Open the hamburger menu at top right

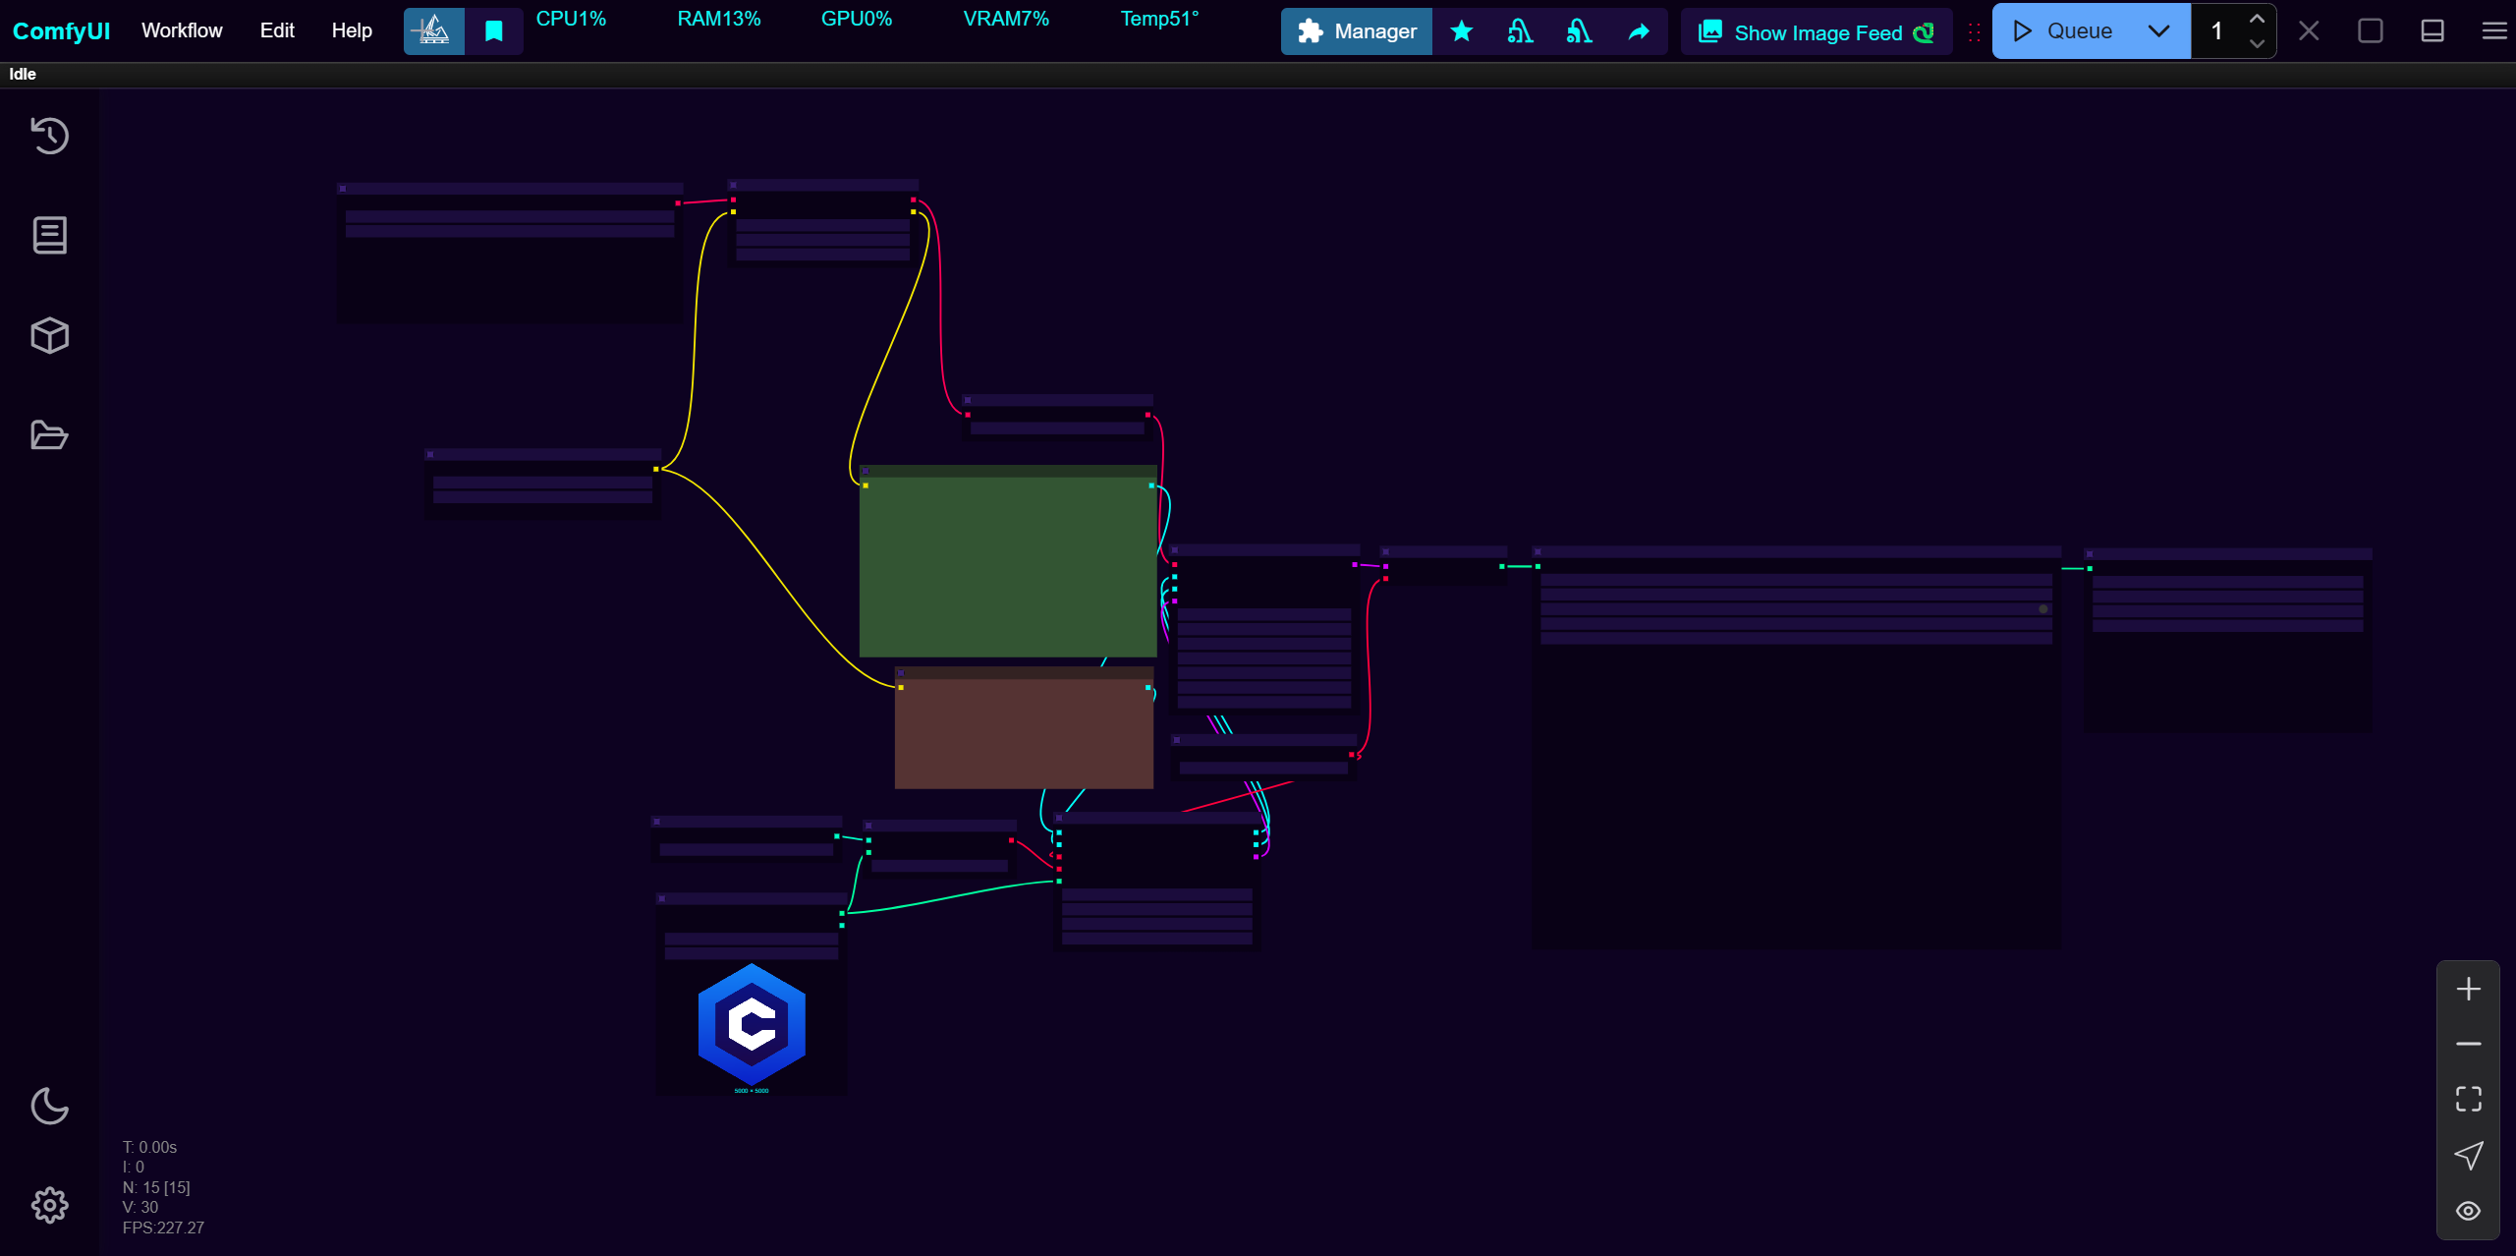(x=2493, y=31)
